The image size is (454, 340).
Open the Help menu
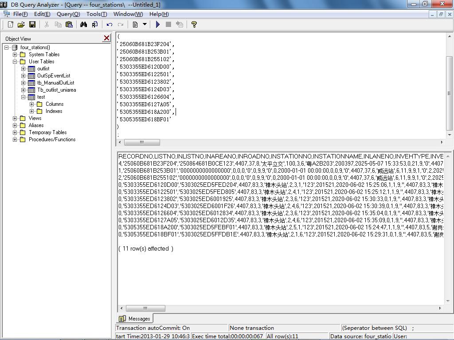[159, 14]
